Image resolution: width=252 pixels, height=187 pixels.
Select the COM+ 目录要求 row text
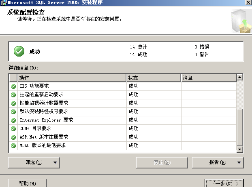35,128
